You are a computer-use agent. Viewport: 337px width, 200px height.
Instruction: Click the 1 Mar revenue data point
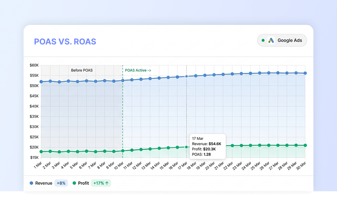41,81
